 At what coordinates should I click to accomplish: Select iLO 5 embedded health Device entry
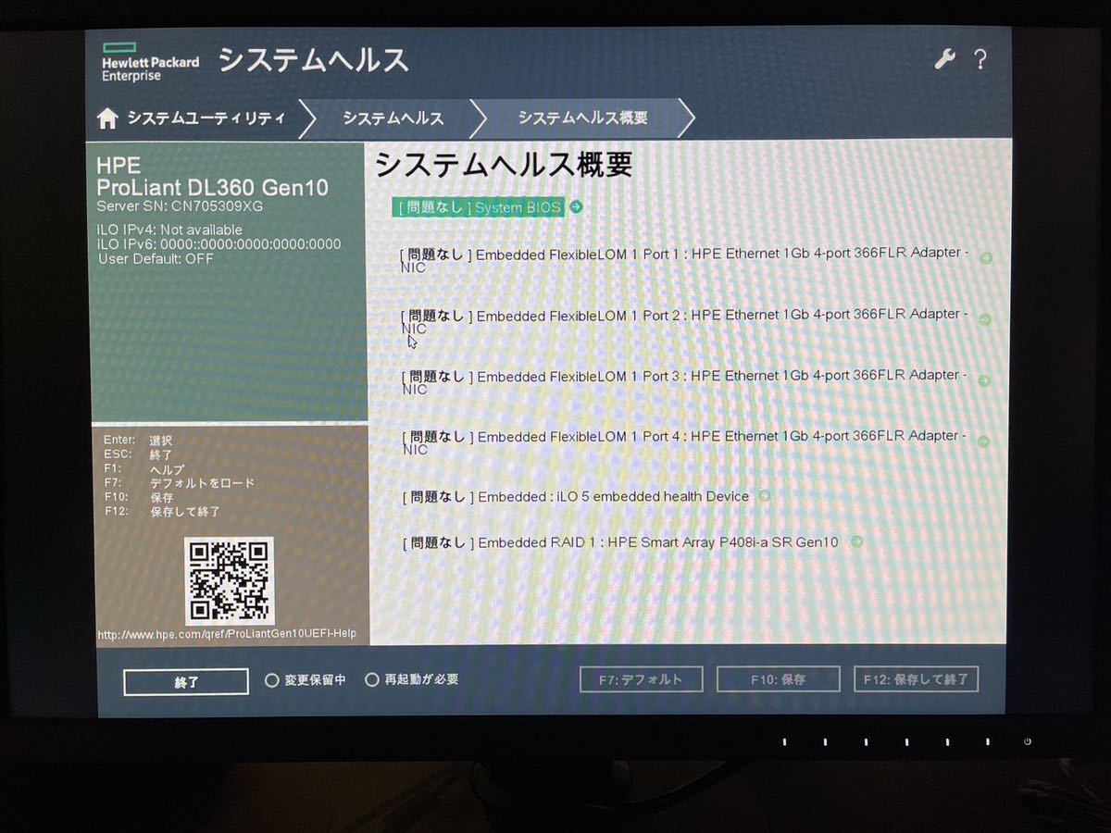pyautogui.click(x=576, y=497)
